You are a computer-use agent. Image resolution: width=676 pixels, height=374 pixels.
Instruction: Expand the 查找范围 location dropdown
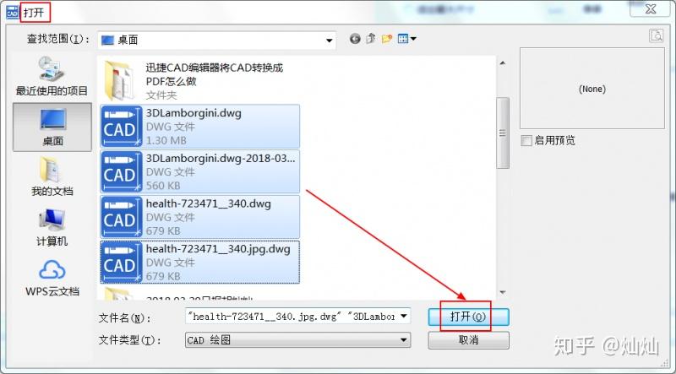click(329, 41)
